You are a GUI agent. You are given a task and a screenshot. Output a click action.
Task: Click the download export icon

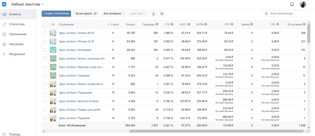(154, 14)
